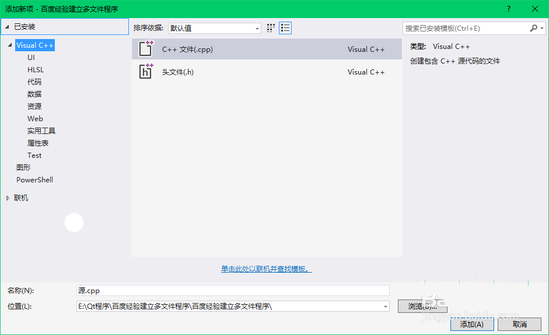
Task: Select the PowerShell category
Action: pyautogui.click(x=34, y=180)
